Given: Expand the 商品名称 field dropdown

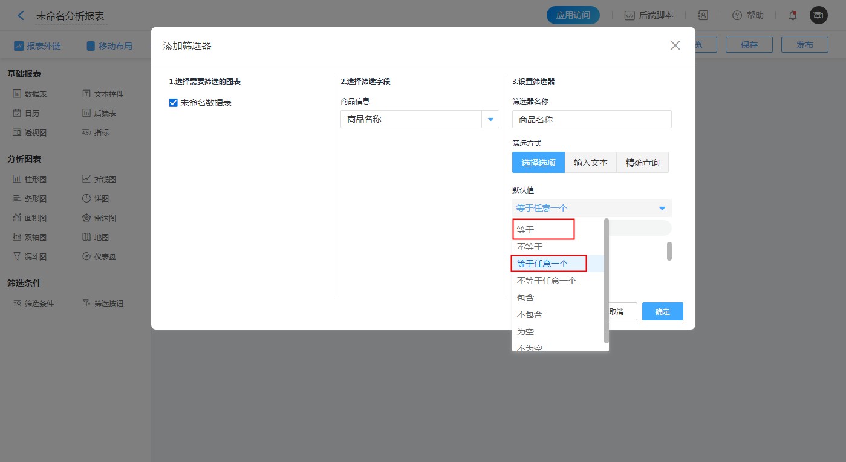Looking at the screenshot, I should click(490, 120).
